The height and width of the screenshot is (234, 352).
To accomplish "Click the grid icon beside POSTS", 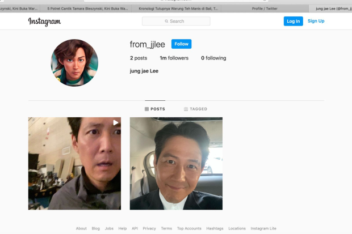I will [146, 109].
